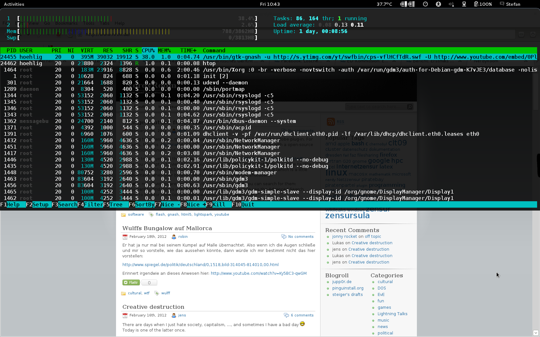Click the tag icon before wulff
Viewport: 540px width, 337px height.
157,293
